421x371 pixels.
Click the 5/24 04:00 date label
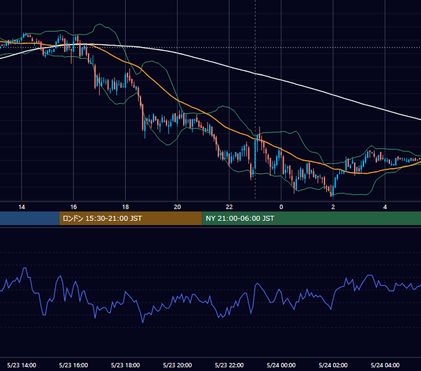[x=385, y=365]
